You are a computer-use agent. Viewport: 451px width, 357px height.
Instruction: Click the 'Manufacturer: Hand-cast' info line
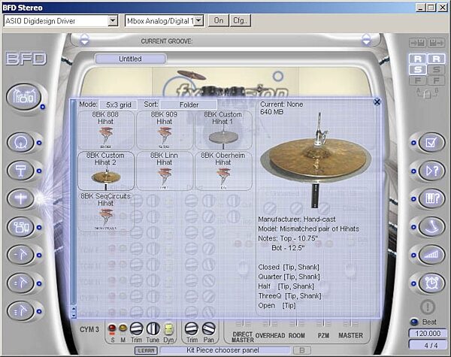(297, 219)
